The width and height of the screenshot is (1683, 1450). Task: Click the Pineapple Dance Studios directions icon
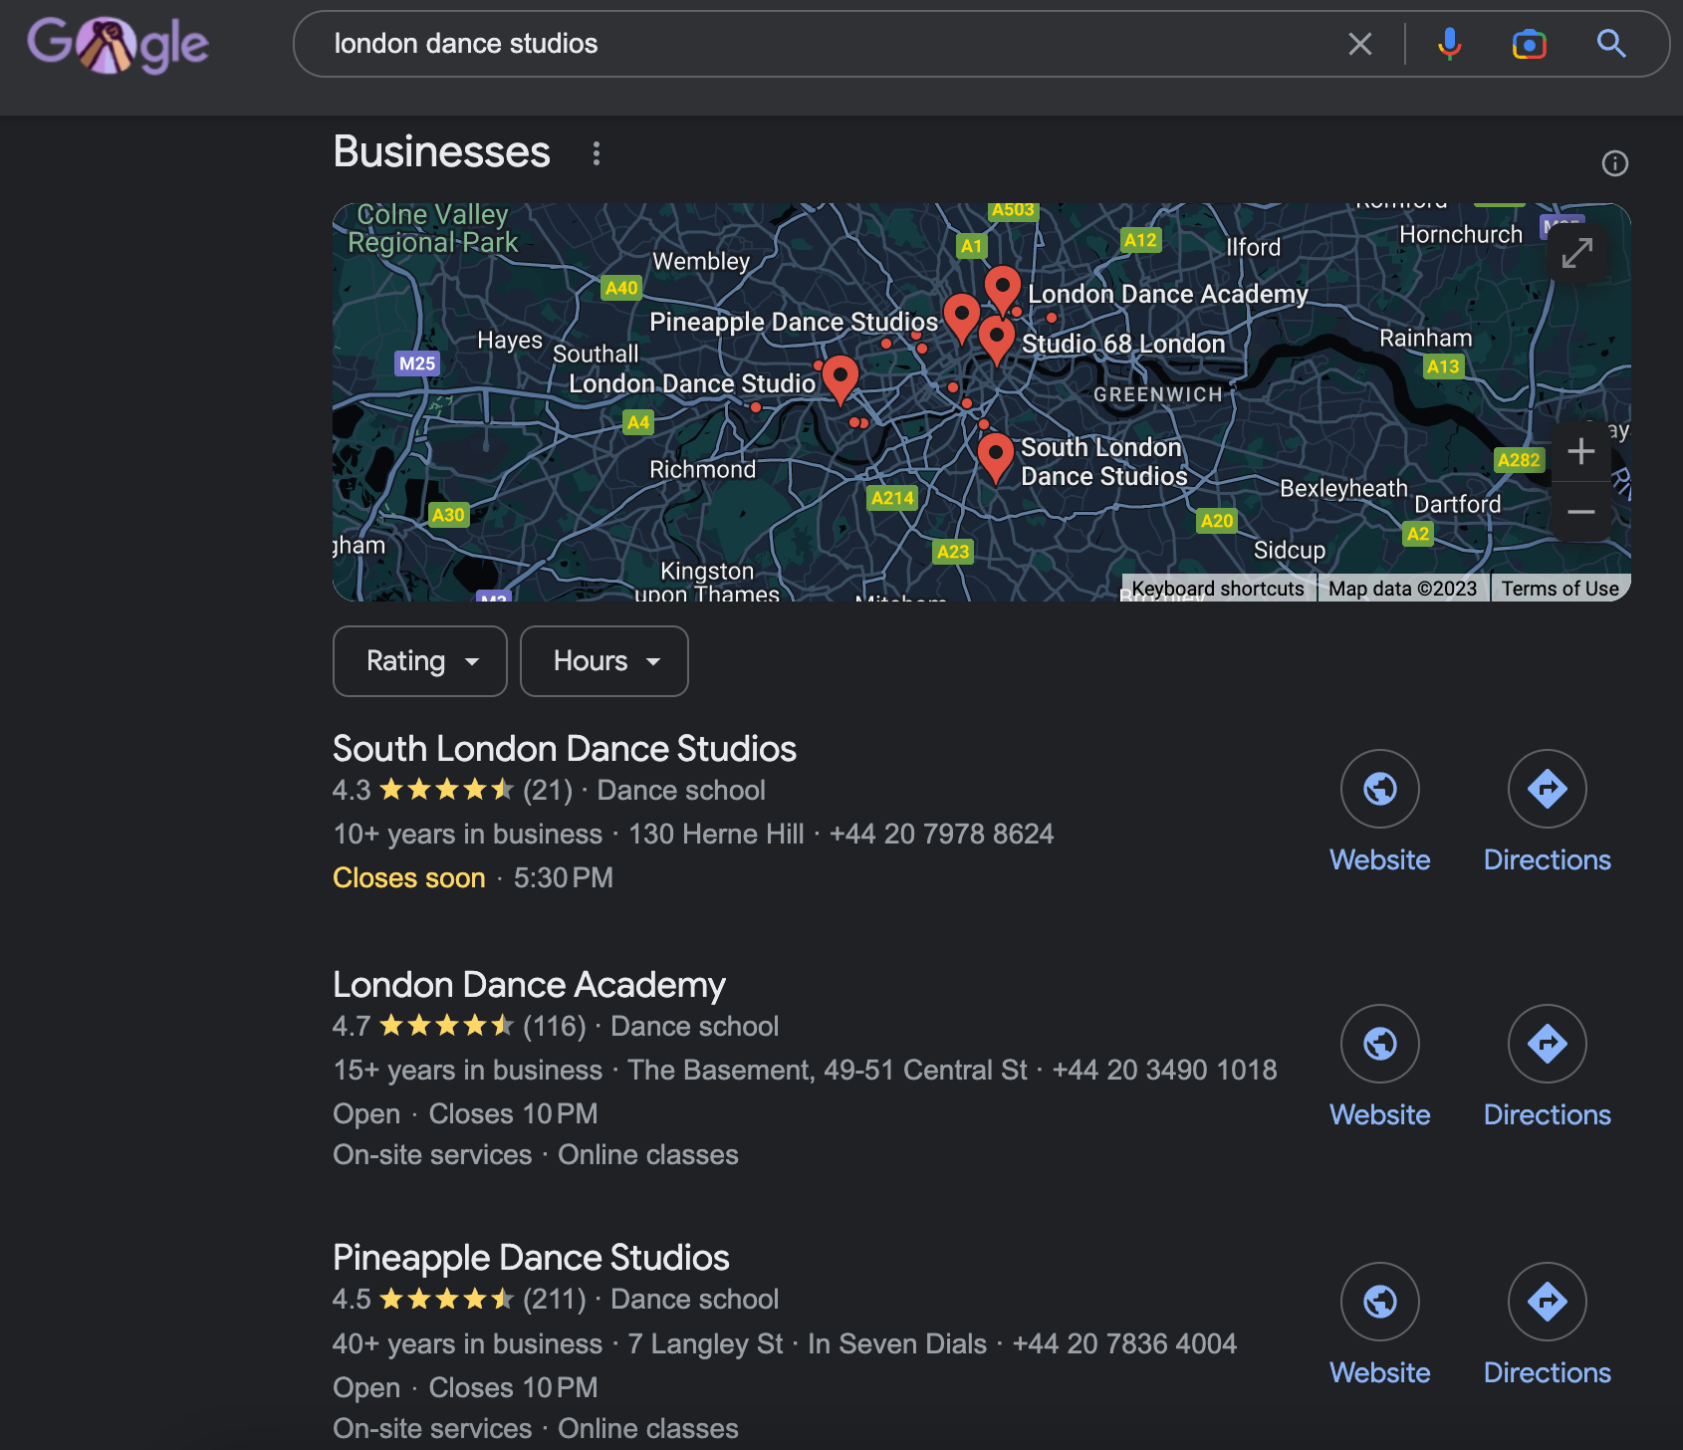tap(1548, 1302)
